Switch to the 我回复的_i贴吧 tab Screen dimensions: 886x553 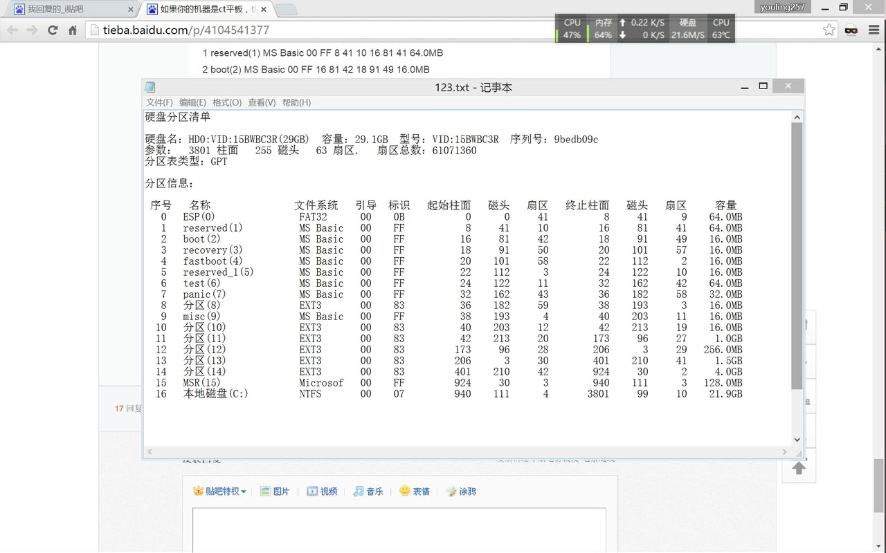[71, 10]
